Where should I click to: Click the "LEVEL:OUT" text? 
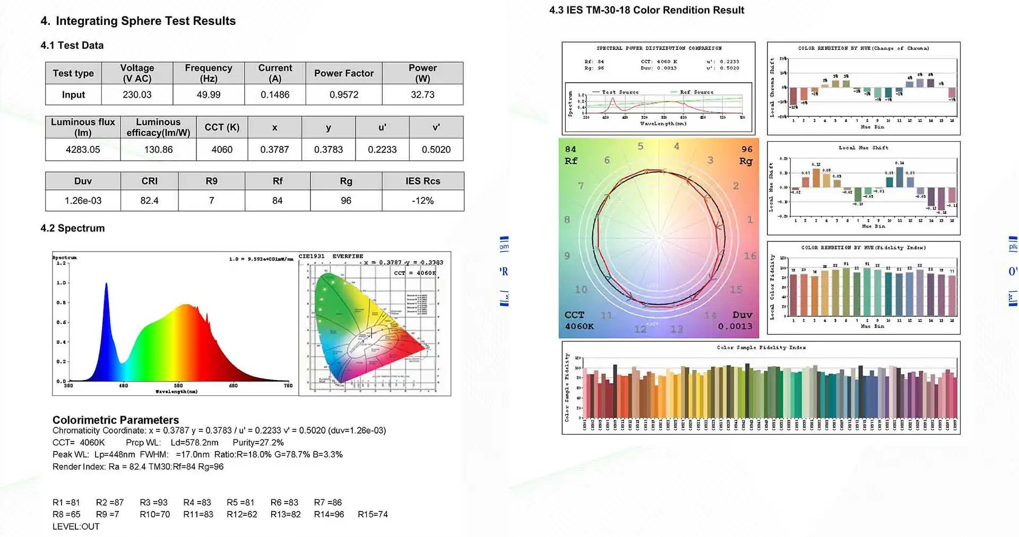76,527
